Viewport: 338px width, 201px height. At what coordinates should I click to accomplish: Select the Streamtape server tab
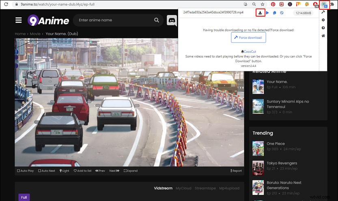[x=205, y=188]
